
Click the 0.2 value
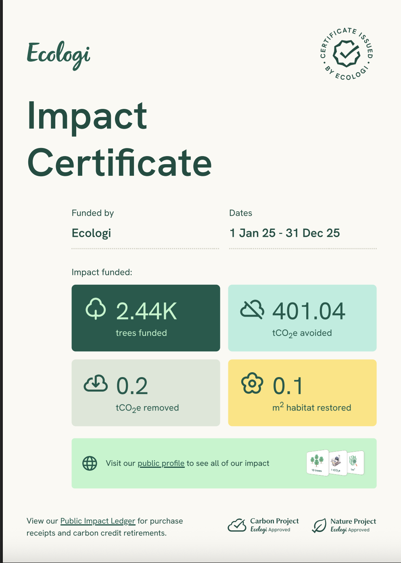coord(132,386)
